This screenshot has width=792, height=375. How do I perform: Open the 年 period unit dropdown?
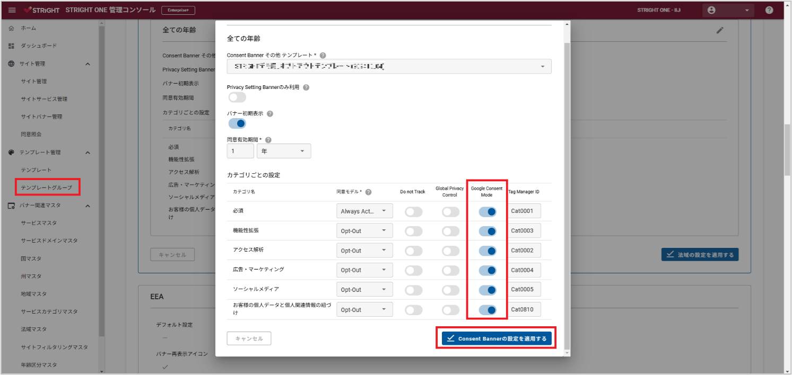click(x=283, y=151)
